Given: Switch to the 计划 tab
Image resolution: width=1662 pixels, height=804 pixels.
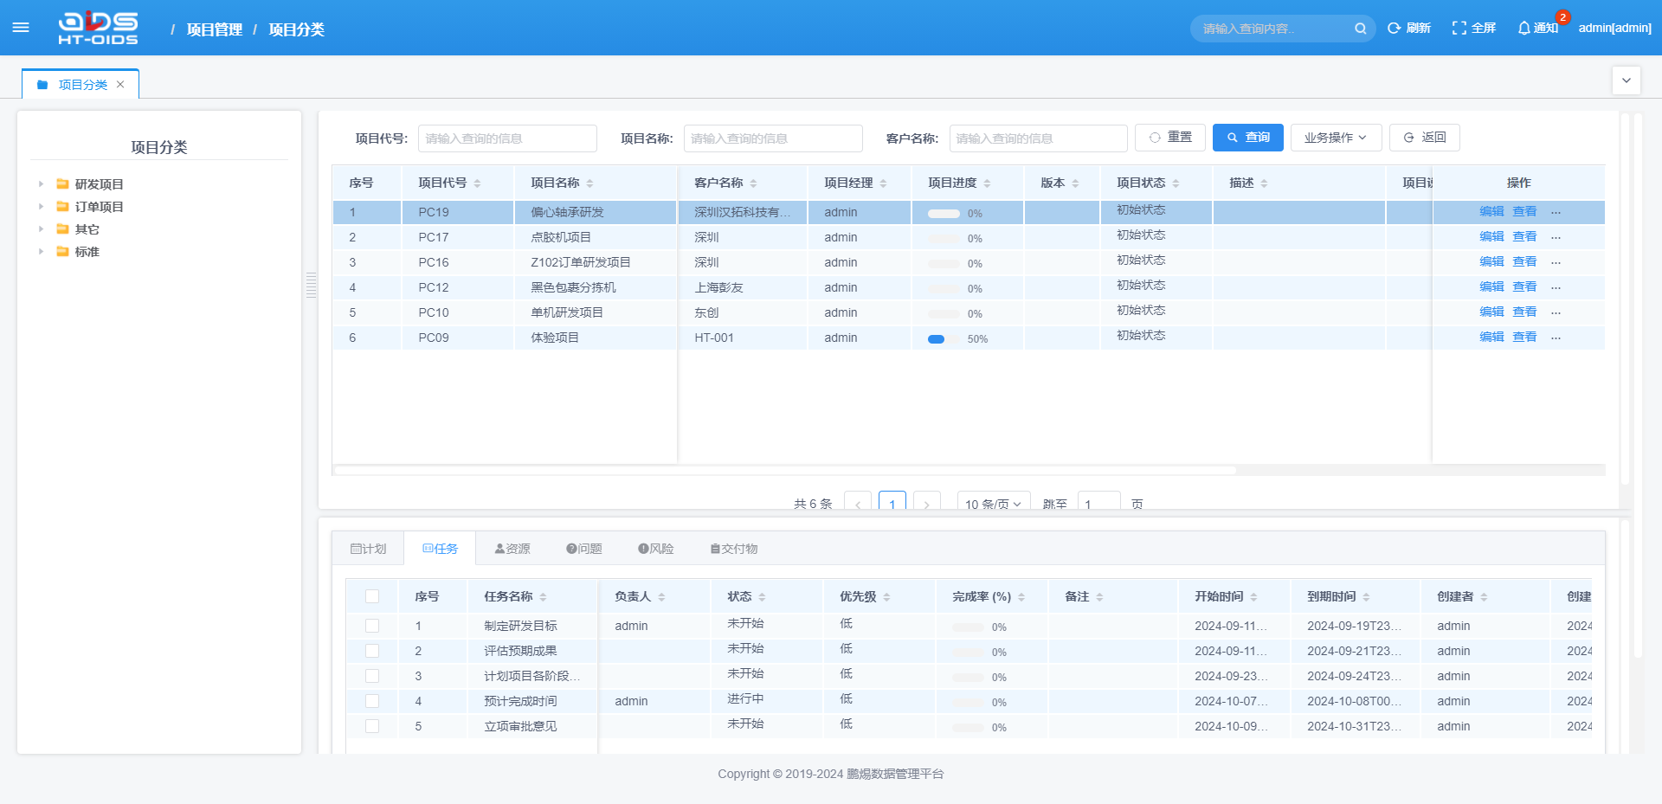Looking at the screenshot, I should tap(368, 549).
